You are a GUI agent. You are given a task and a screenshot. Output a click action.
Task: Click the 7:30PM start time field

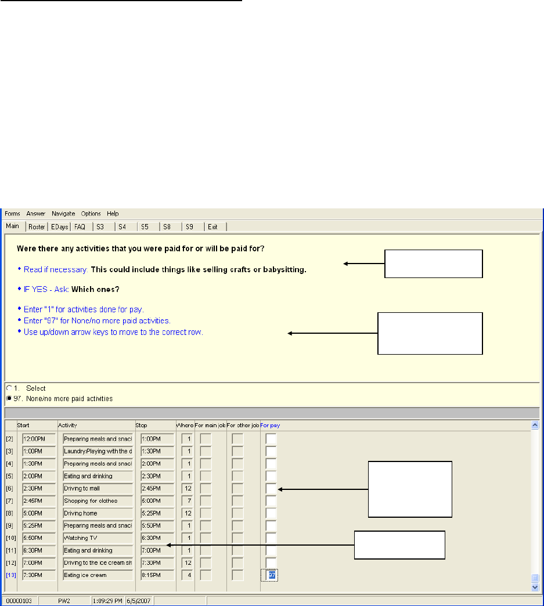tap(39, 575)
